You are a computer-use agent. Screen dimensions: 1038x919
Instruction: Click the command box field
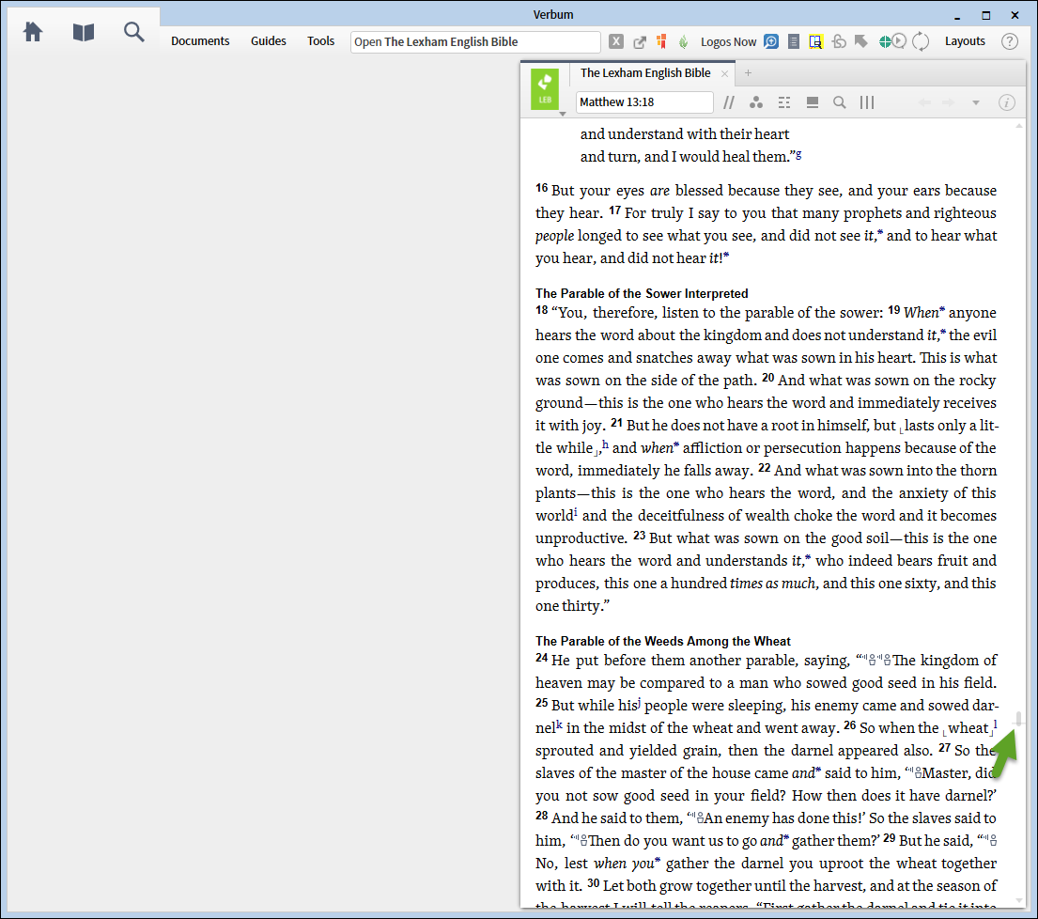tap(475, 41)
